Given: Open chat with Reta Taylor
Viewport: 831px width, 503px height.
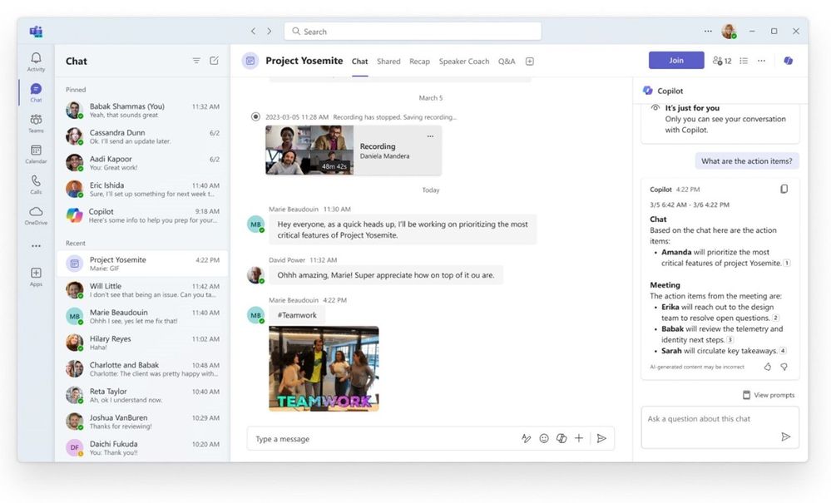Looking at the screenshot, I should point(142,395).
